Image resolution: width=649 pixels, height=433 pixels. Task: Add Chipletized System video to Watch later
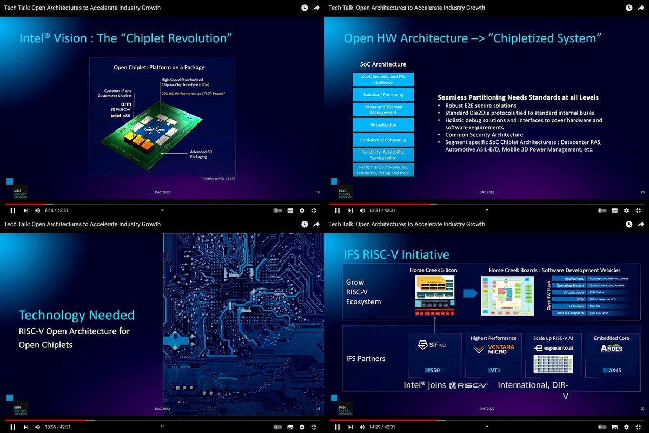pos(629,8)
